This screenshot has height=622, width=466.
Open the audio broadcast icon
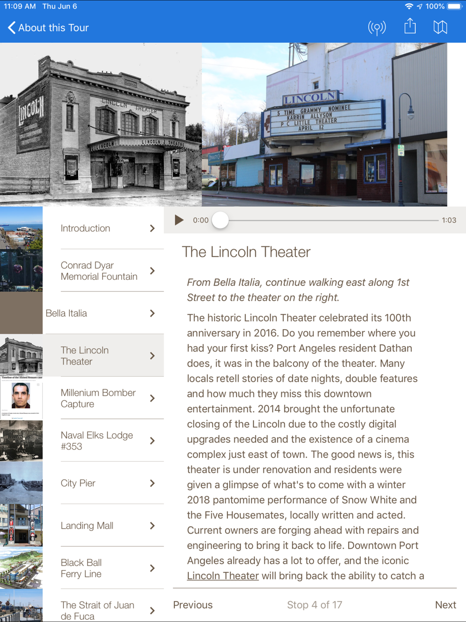377,28
